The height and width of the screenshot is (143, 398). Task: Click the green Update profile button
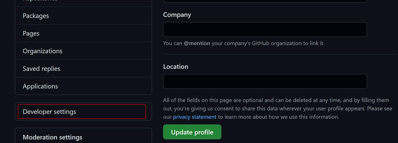pyautogui.click(x=192, y=132)
